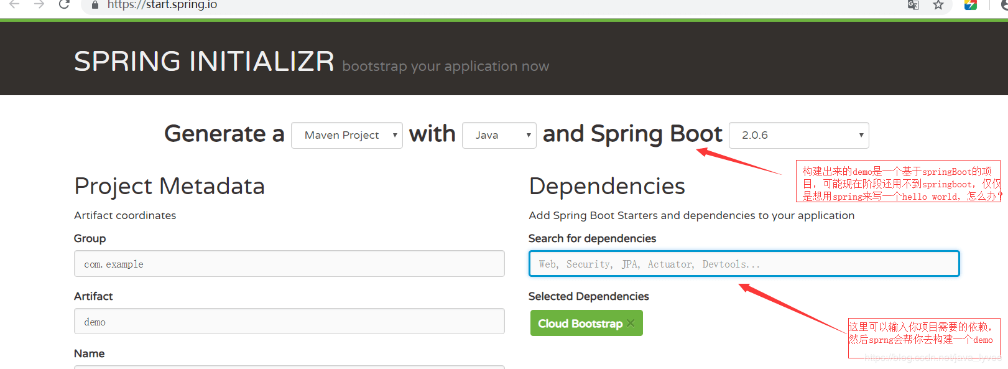This screenshot has height=369, width=1008.
Task: Remove Cloud Bootstrap with its X icon
Action: pos(631,323)
